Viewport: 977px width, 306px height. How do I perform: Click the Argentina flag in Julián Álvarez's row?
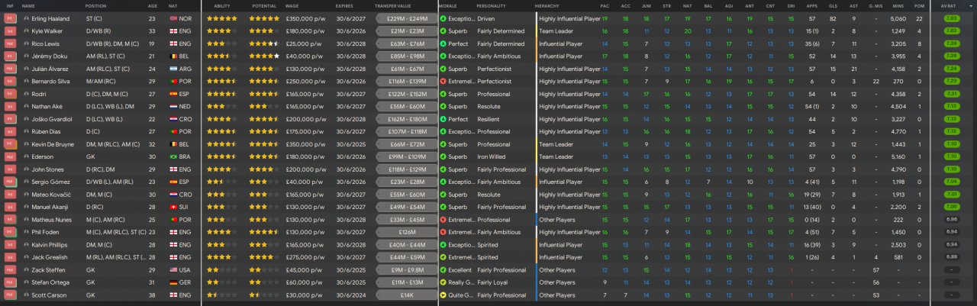pos(173,69)
